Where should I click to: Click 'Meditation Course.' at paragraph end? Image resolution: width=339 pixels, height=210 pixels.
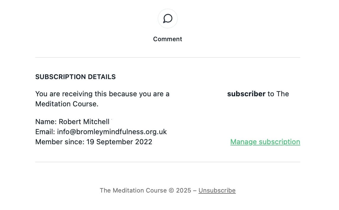(x=67, y=104)
